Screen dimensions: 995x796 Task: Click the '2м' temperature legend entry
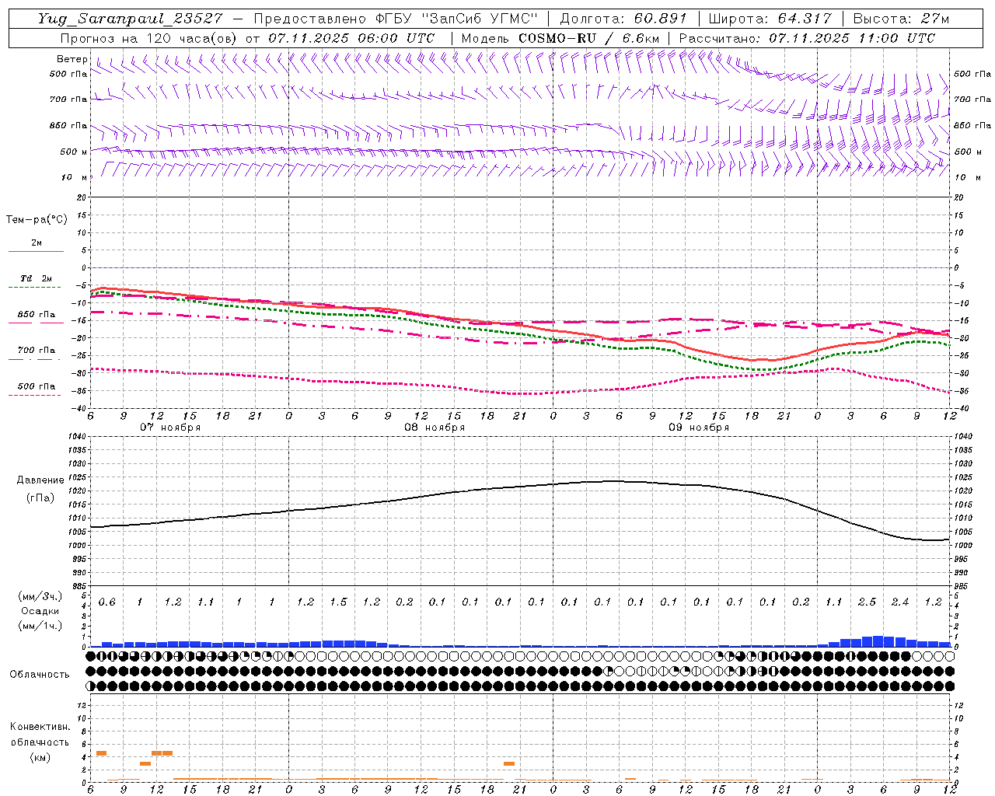[37, 243]
